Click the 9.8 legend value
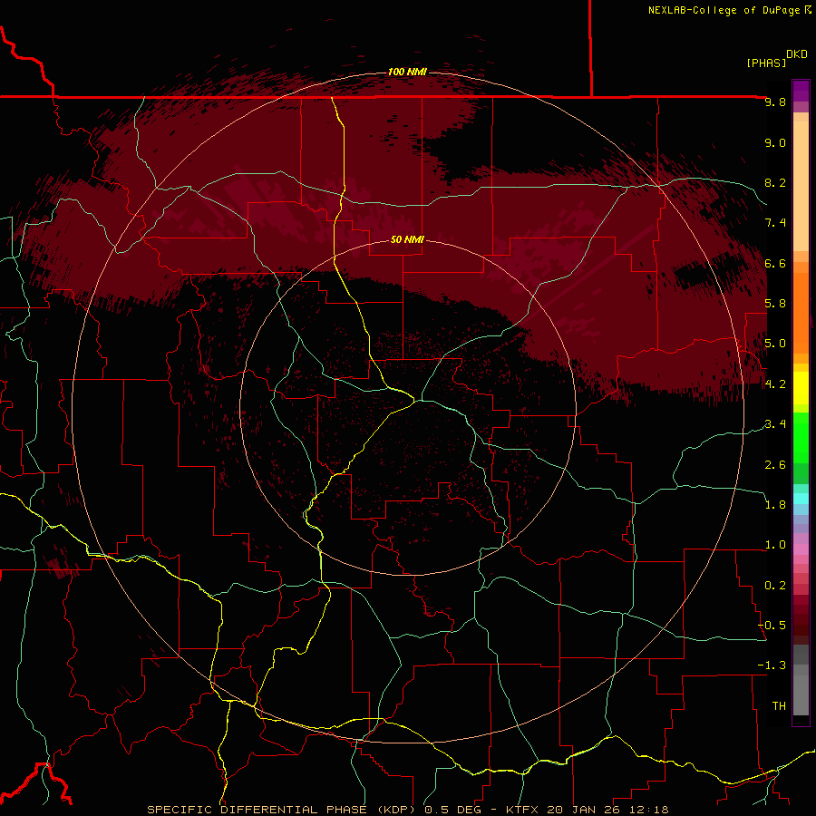The width and height of the screenshot is (816, 816). (775, 102)
